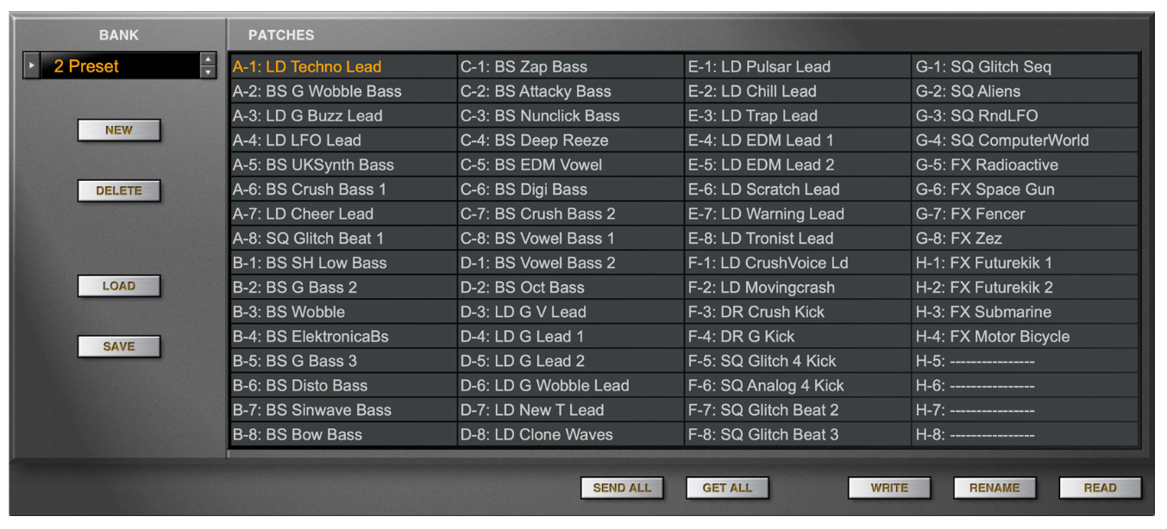
Task: Step bank selector down arrow
Action: click(207, 72)
